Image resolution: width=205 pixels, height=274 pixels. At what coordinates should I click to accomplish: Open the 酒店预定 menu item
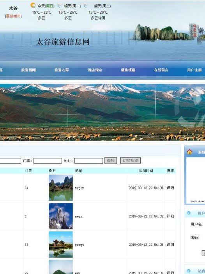pyautogui.click(x=95, y=70)
